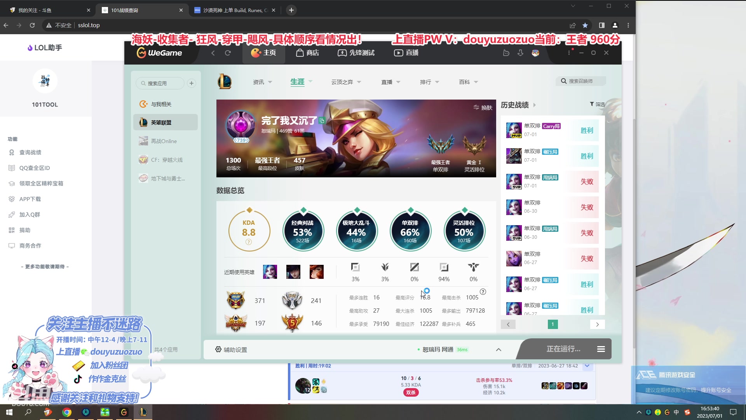Open the WeGame 主页 tab
Viewport: 746px width, 420px height.
point(263,53)
